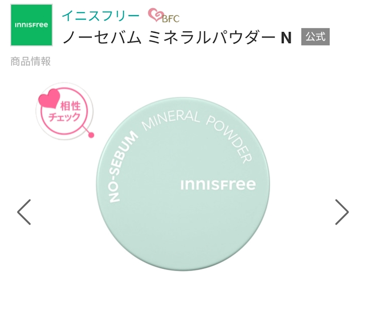This screenshot has width=366, height=325.
Task: Tap the gray 公式 official badge
Action: pos(315,37)
